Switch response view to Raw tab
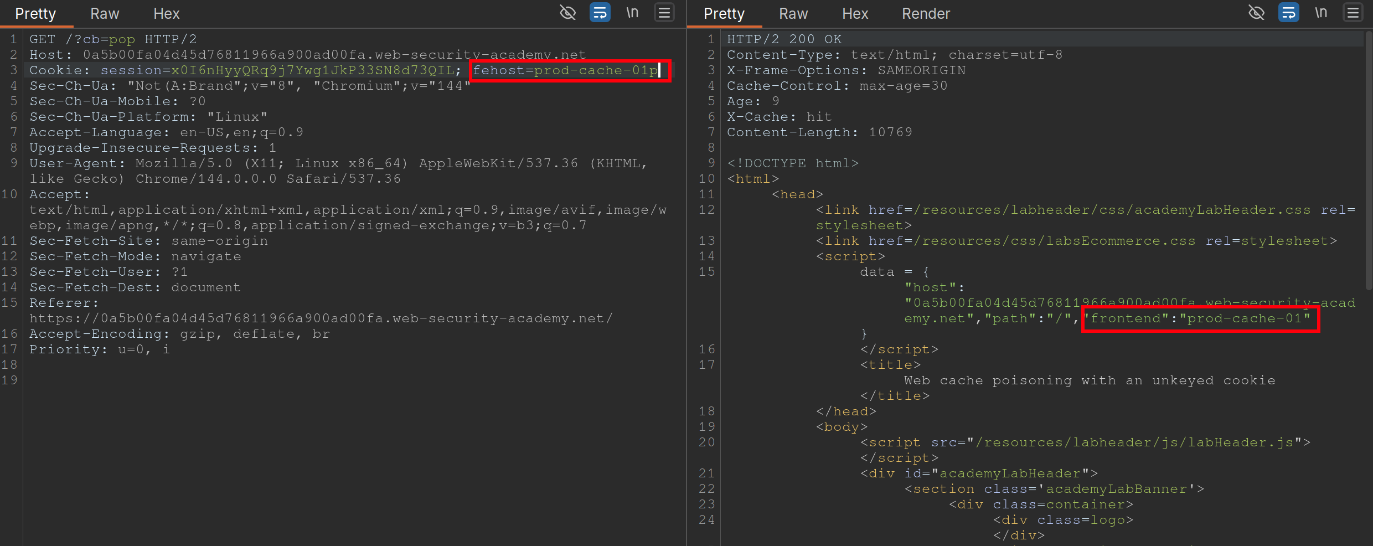 (x=793, y=14)
